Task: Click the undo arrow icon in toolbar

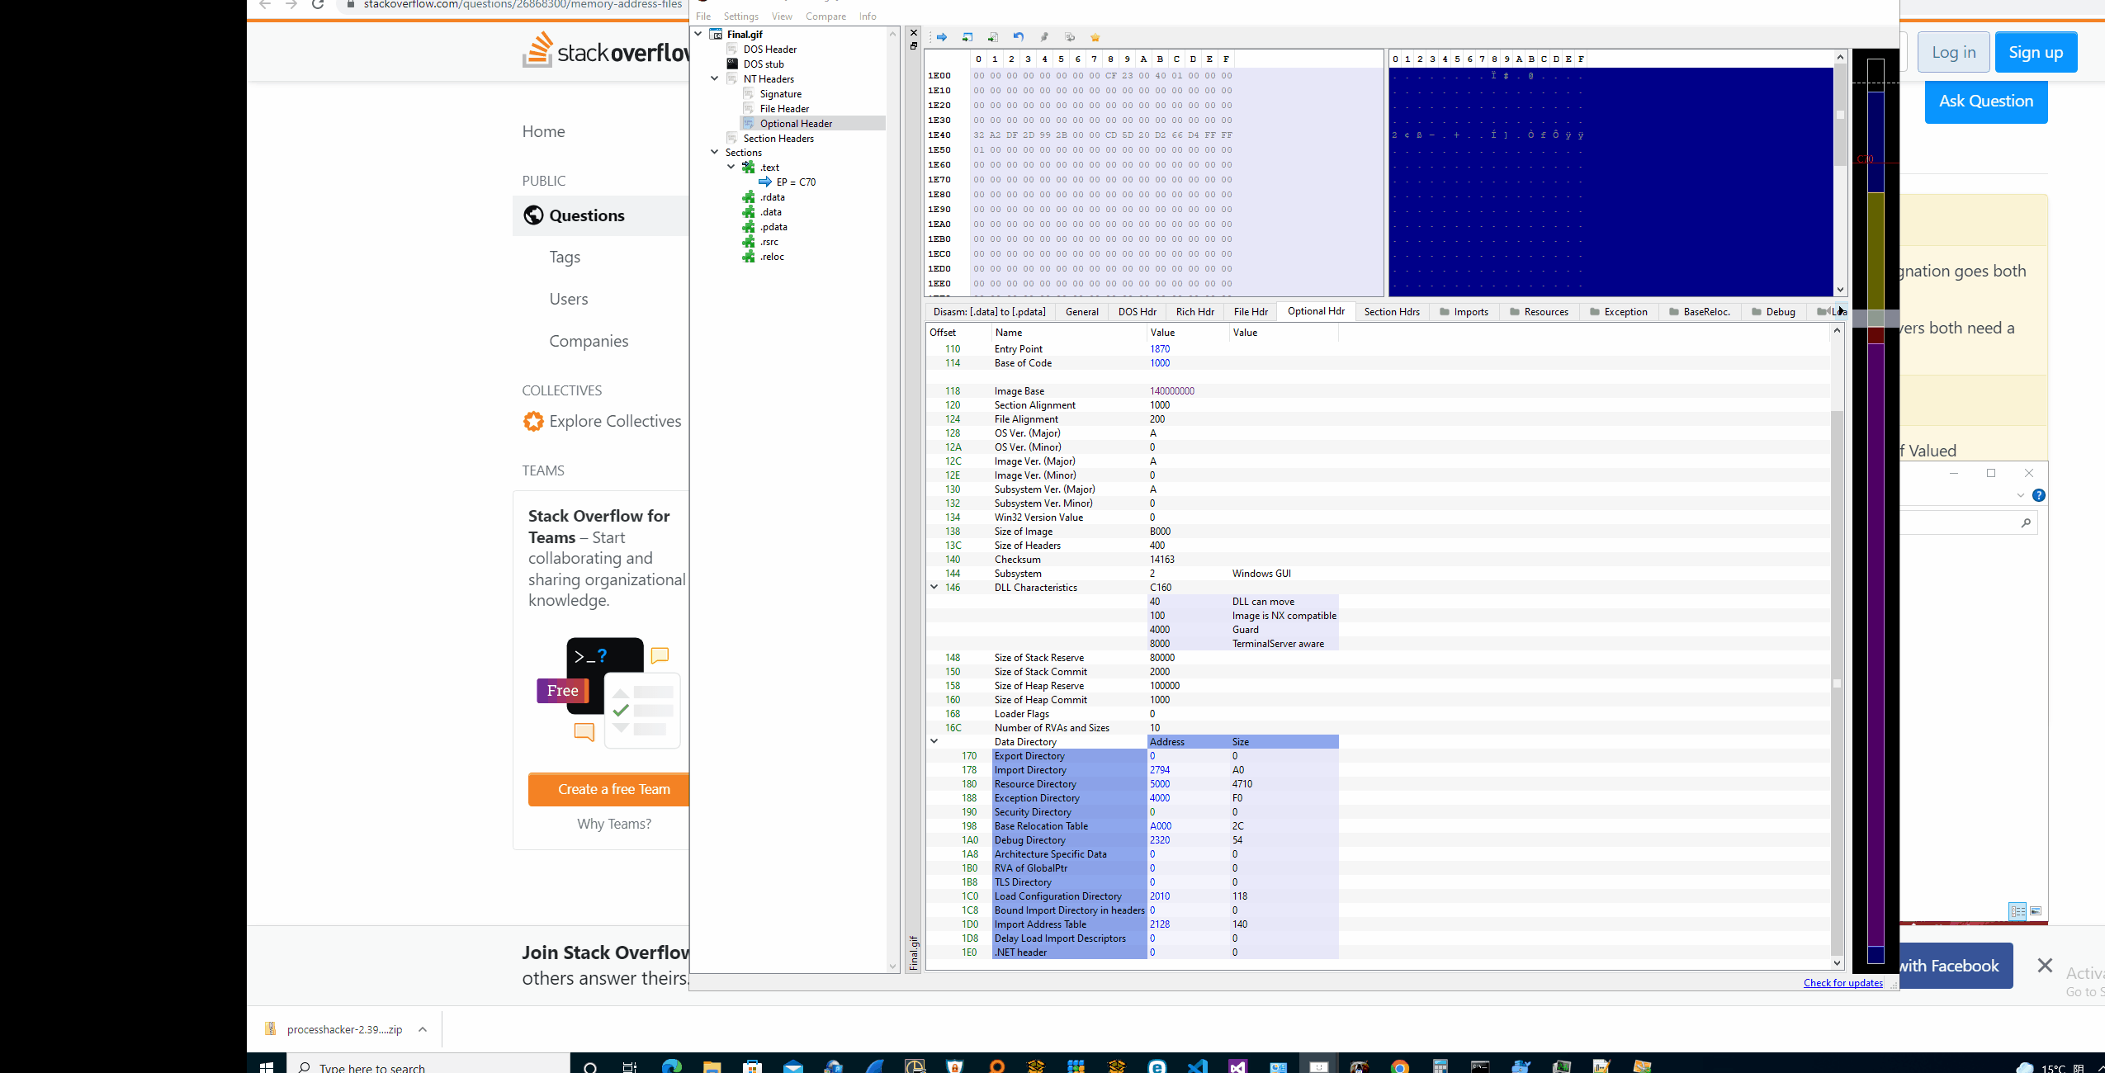Action: click(x=1019, y=37)
